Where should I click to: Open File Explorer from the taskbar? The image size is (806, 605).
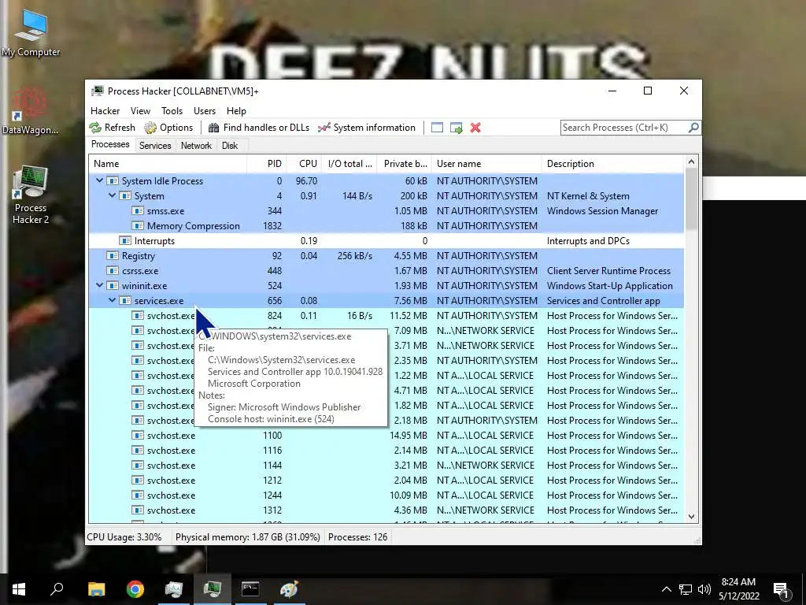pyautogui.click(x=96, y=589)
